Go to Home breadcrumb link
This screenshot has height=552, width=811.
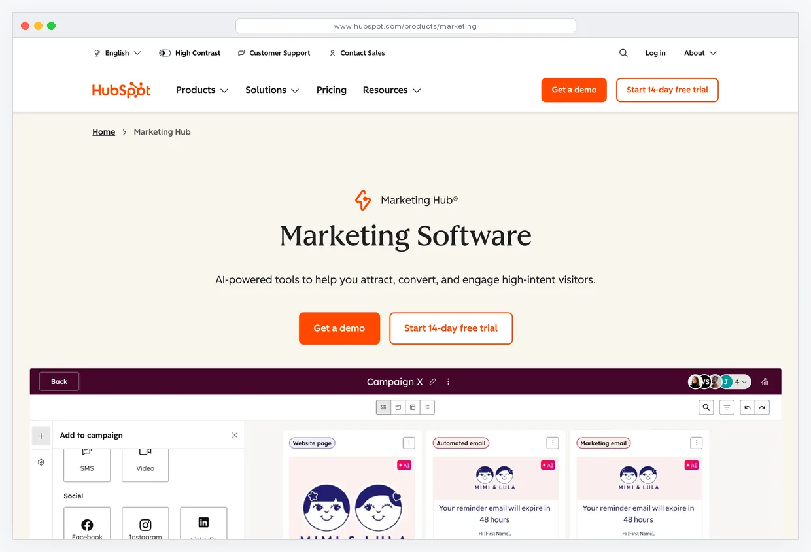pyautogui.click(x=103, y=132)
